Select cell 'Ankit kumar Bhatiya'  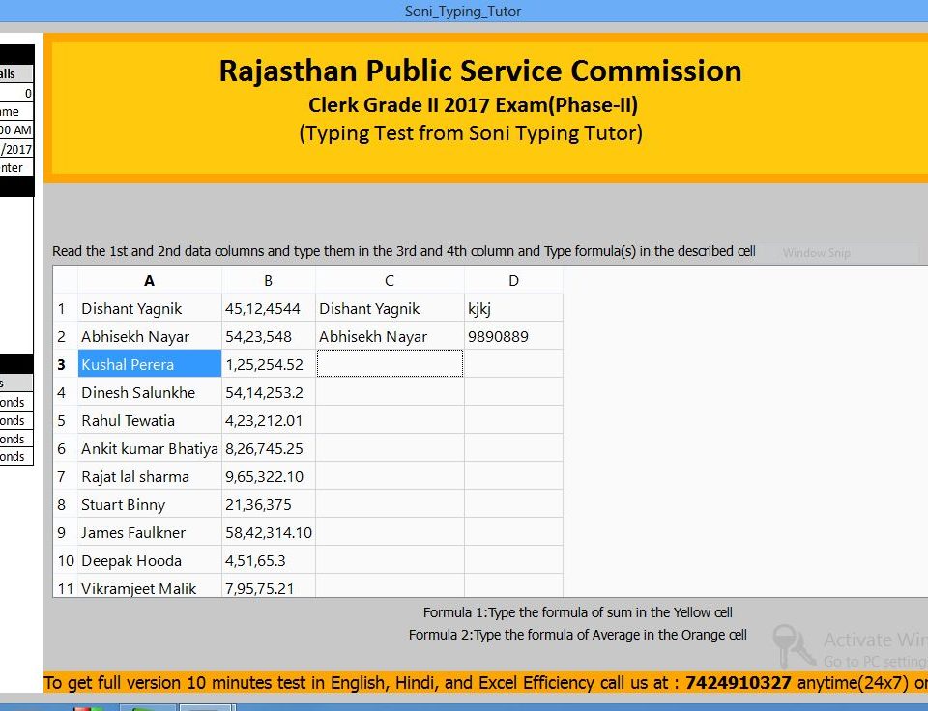(150, 448)
